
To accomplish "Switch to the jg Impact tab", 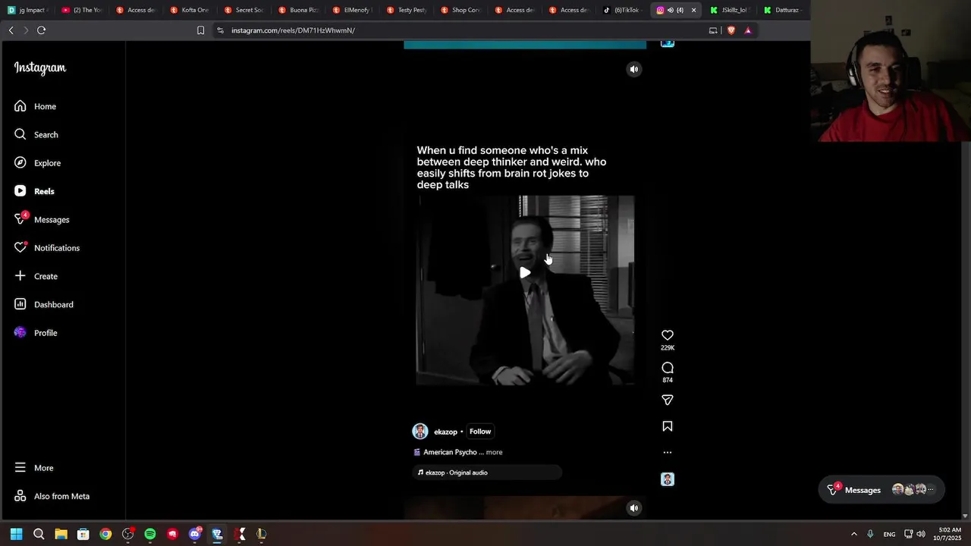I will 27,10.
